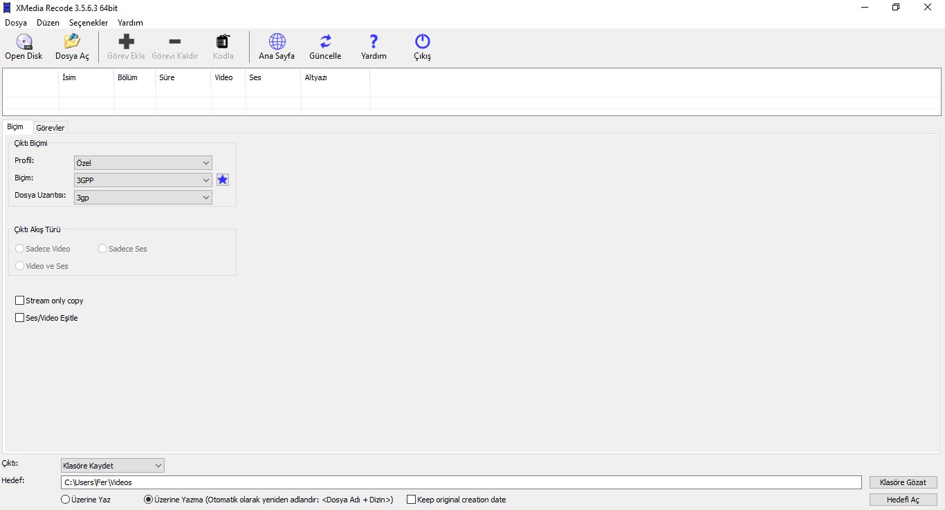Restore down the window
Viewport: 945px width, 510px height.
click(897, 7)
